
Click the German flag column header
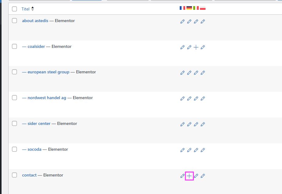pyautogui.click(x=189, y=8)
